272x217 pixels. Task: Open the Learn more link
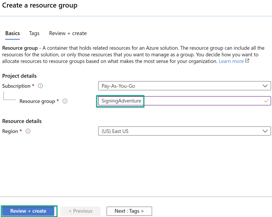[231, 61]
